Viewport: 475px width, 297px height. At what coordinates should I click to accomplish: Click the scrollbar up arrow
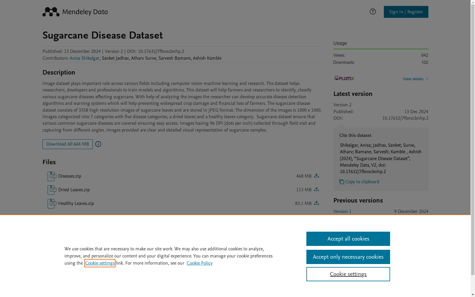point(473,2)
